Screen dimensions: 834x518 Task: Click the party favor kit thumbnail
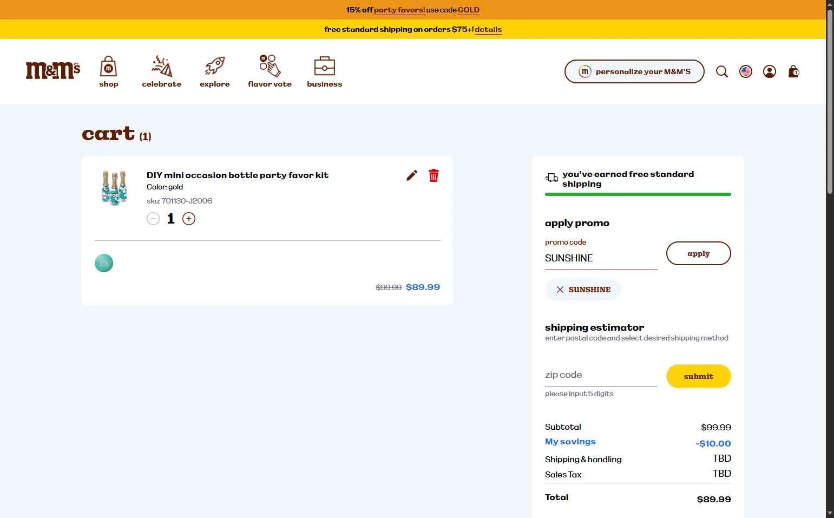(114, 188)
